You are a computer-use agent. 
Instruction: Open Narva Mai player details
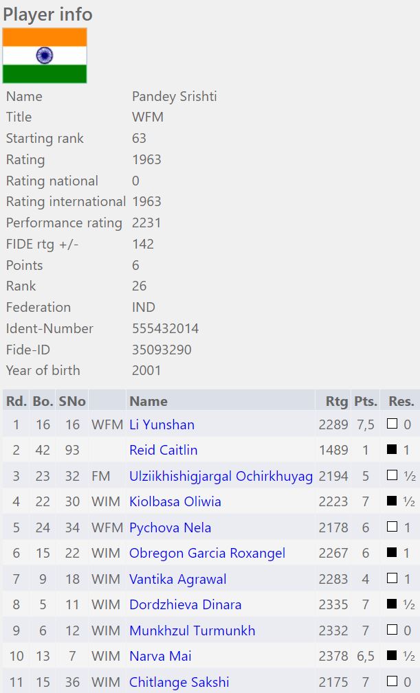[x=160, y=657]
